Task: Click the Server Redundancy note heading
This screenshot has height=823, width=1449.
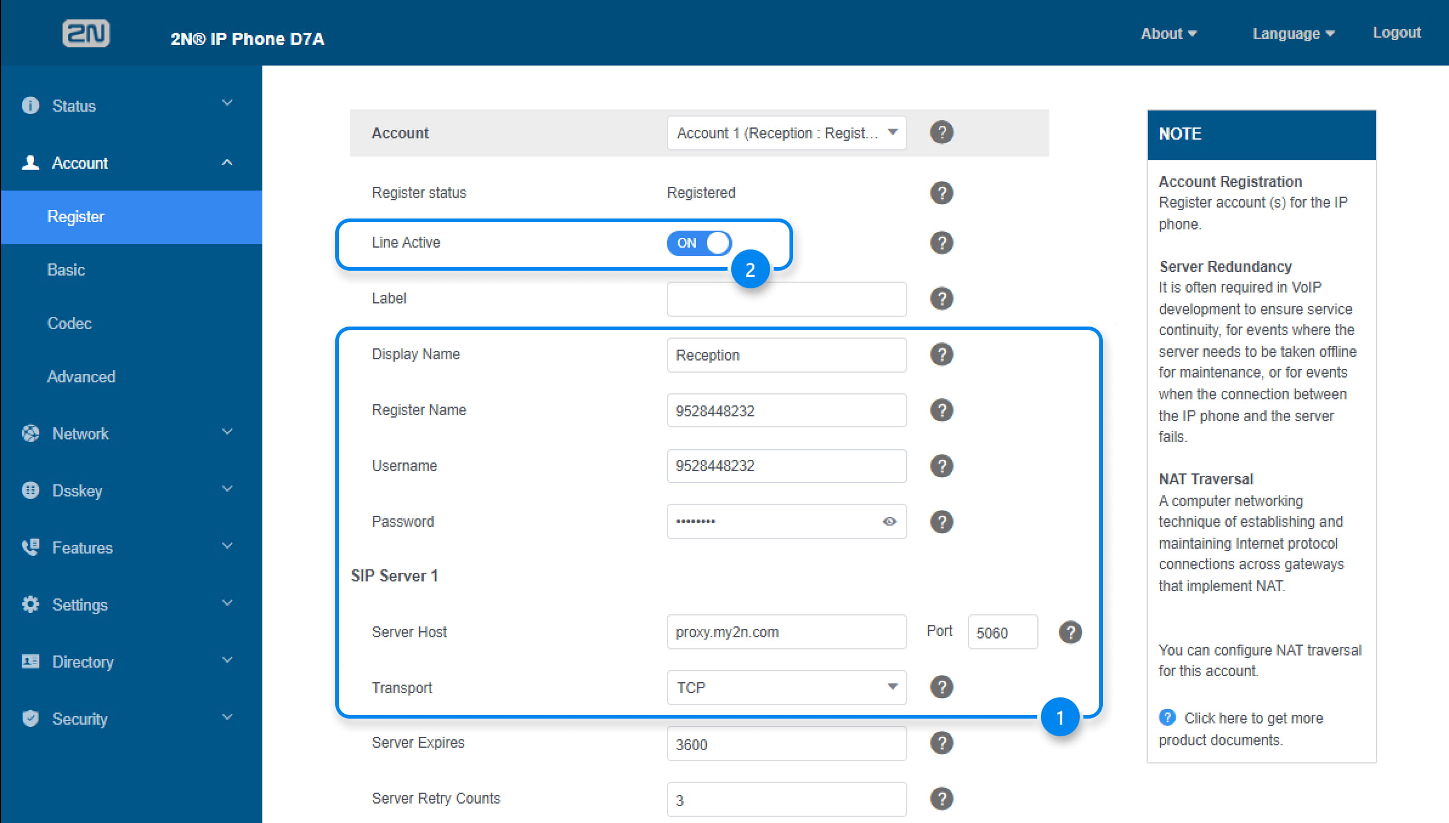Action: coord(1226,266)
